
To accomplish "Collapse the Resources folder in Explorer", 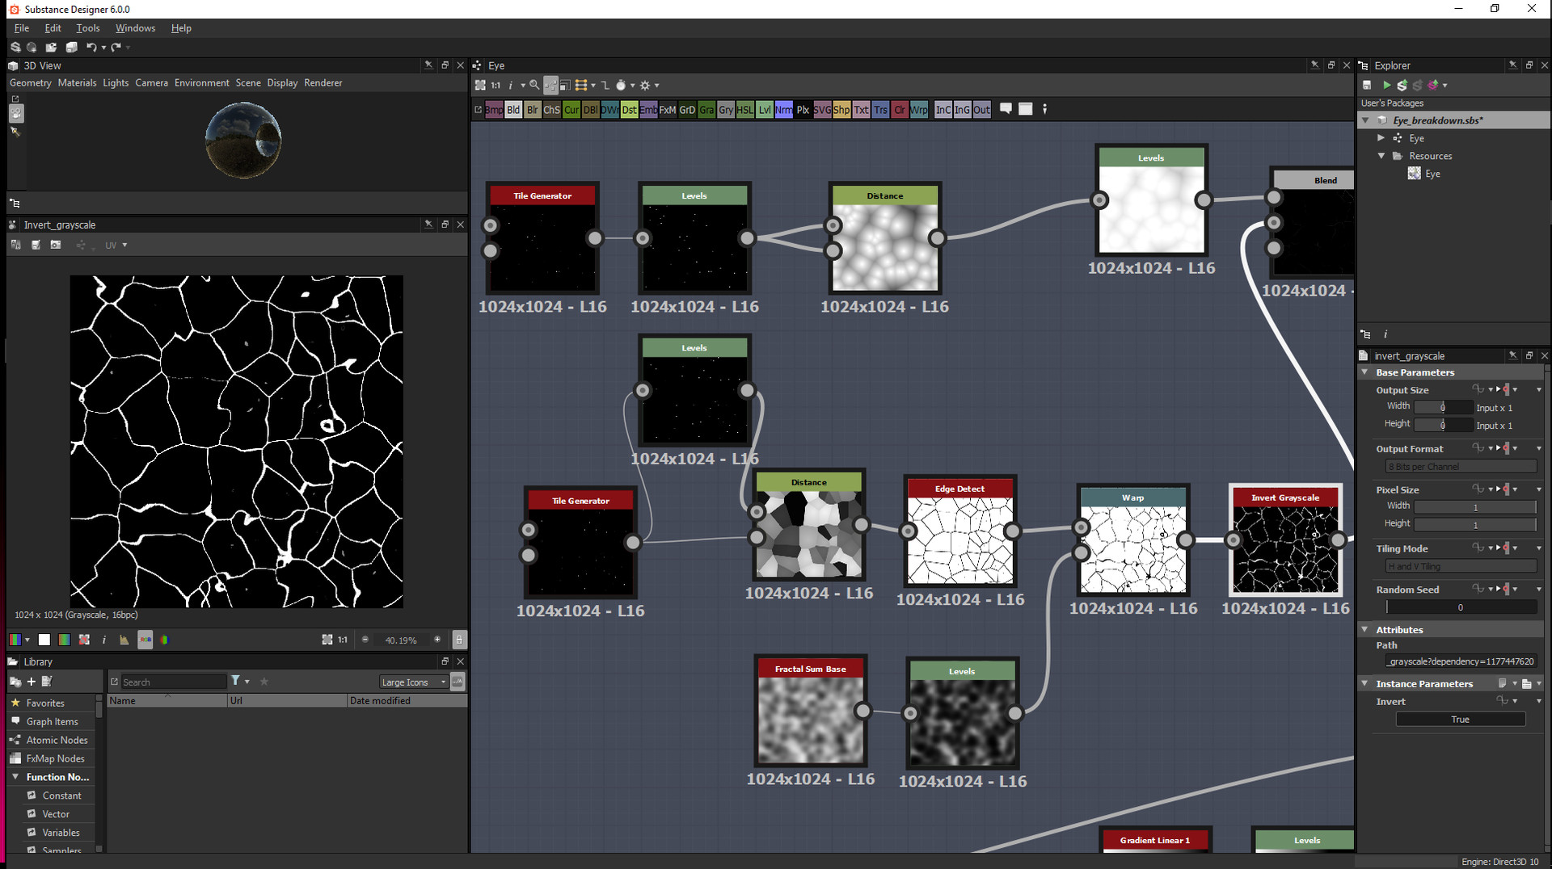I will (x=1381, y=156).
